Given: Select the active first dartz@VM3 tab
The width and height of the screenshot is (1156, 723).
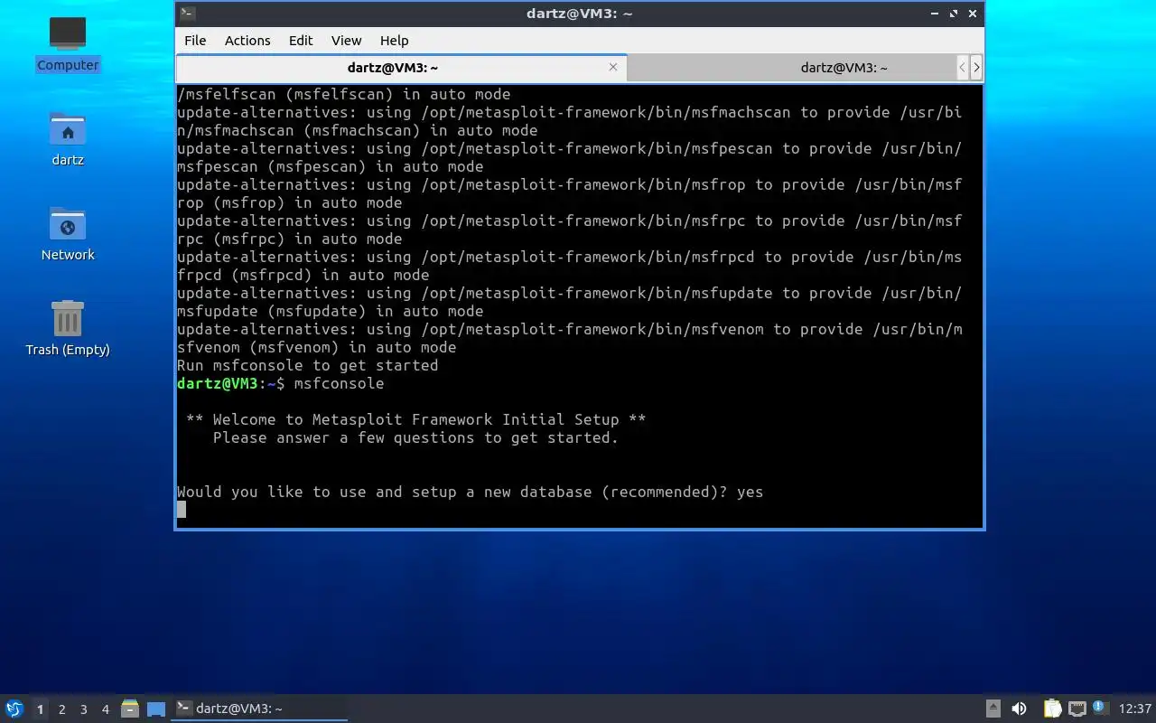Looking at the screenshot, I should pos(401,68).
